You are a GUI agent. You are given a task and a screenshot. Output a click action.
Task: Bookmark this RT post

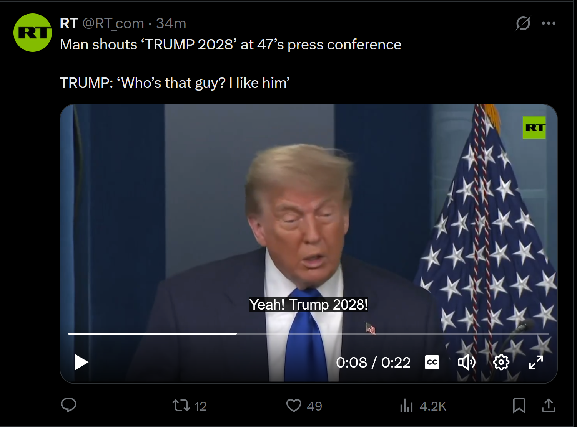(519, 406)
